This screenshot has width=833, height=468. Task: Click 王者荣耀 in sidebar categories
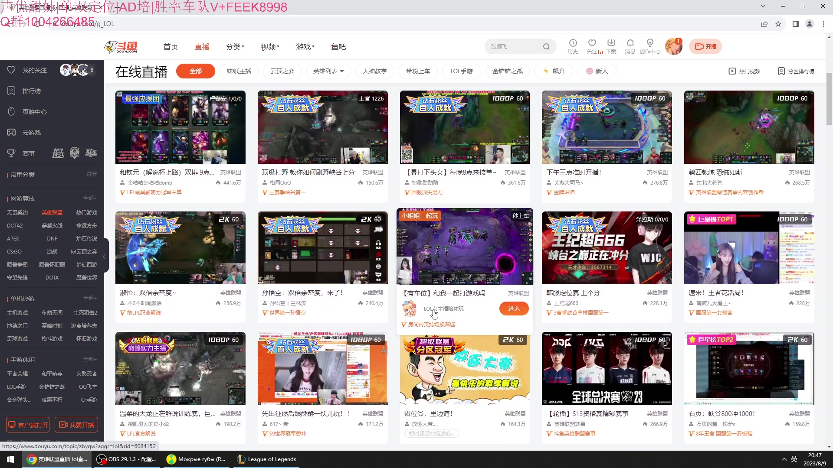click(17, 374)
